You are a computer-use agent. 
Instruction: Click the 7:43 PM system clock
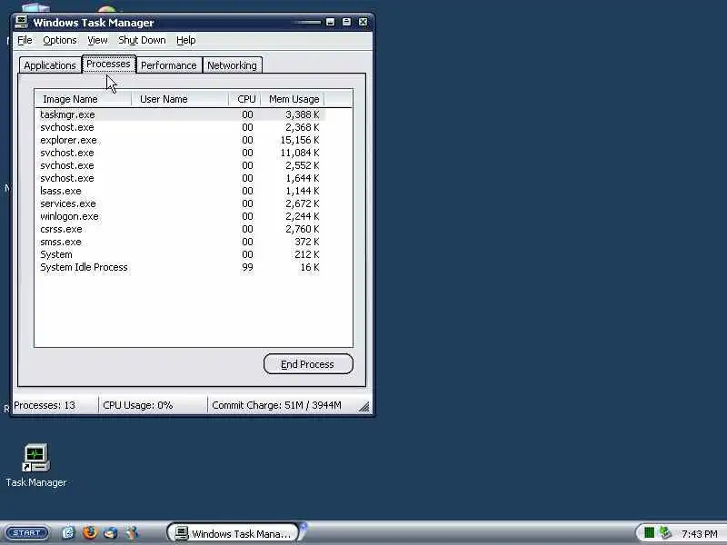point(699,534)
